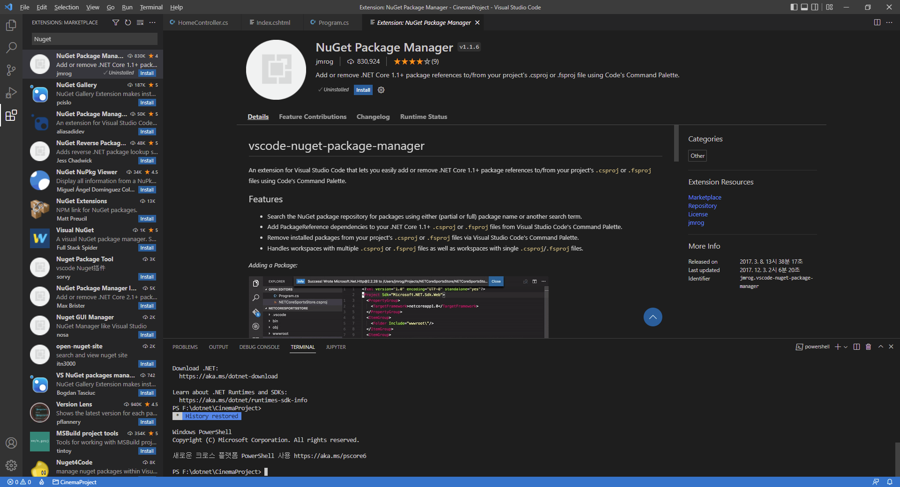Screen dimensions: 900x487
Task: Split the editor to the right
Action: [x=877, y=22]
